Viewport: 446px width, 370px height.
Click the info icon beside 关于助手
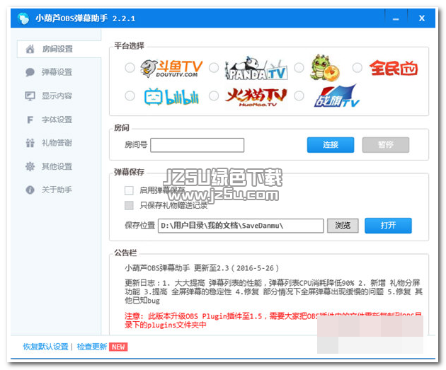[x=30, y=190]
